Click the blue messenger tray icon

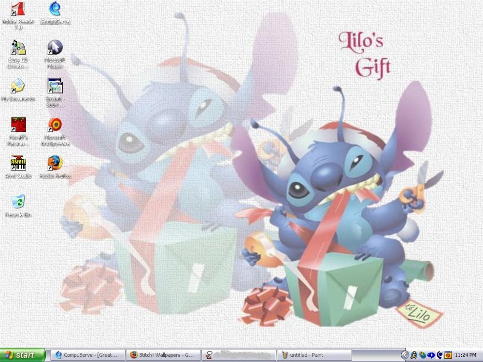click(430, 355)
